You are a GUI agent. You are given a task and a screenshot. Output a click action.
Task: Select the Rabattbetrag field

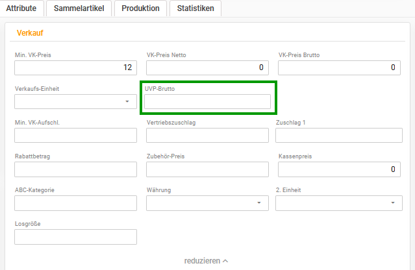pos(75,169)
